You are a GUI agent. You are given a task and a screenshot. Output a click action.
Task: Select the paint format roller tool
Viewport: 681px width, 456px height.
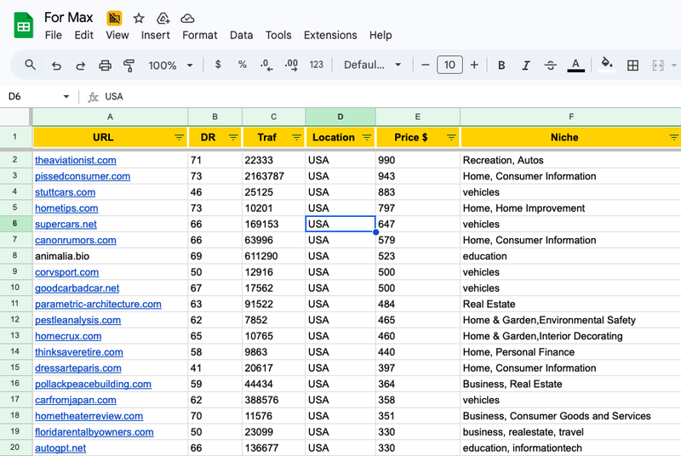point(129,66)
